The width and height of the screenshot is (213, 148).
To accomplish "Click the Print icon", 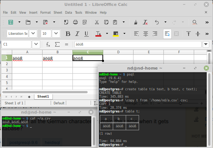I will pos(75,22).
